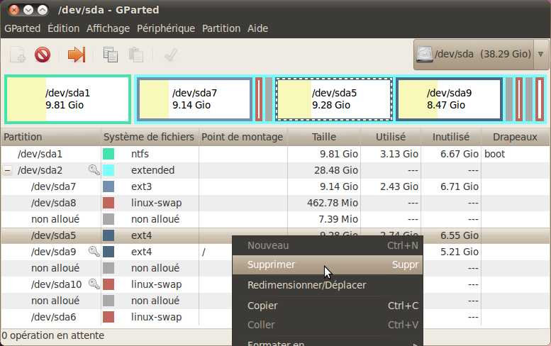551x346 pixels.
Task: Collapse the /dev/sda2 extended partition tree
Action: pyautogui.click(x=8, y=170)
